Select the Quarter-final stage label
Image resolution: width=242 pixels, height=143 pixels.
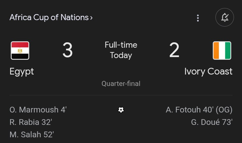pos(121,84)
